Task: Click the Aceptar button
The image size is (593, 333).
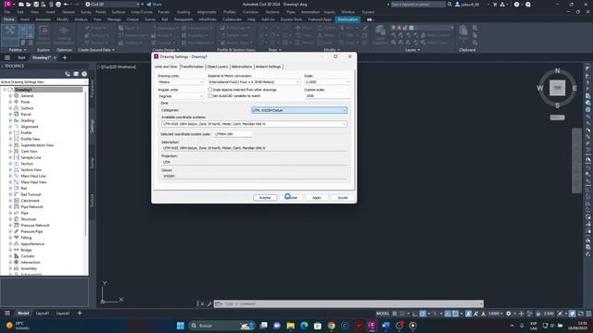Action: point(265,197)
